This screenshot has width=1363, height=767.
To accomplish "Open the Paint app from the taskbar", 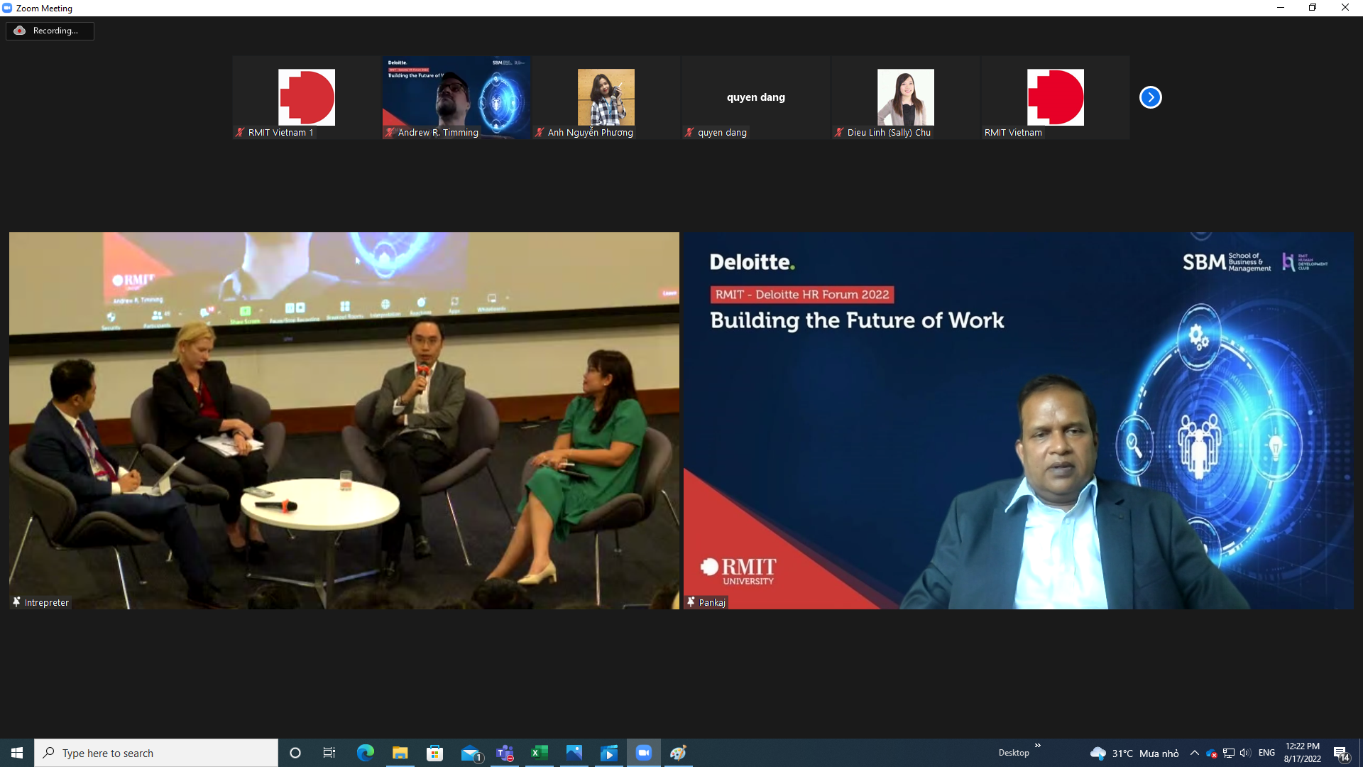I will 679,753.
